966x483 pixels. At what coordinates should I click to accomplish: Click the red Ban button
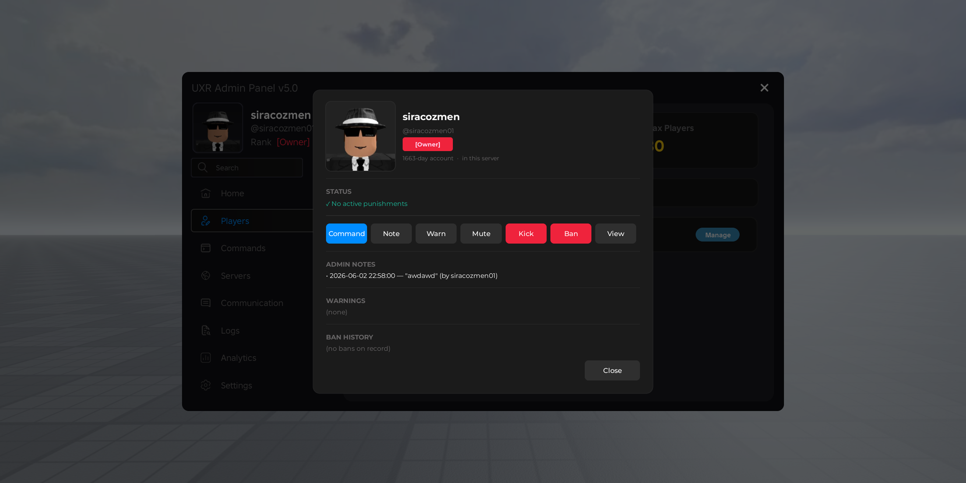pyautogui.click(x=571, y=234)
